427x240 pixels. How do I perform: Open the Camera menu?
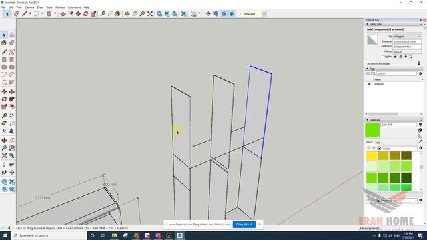[x=29, y=7]
